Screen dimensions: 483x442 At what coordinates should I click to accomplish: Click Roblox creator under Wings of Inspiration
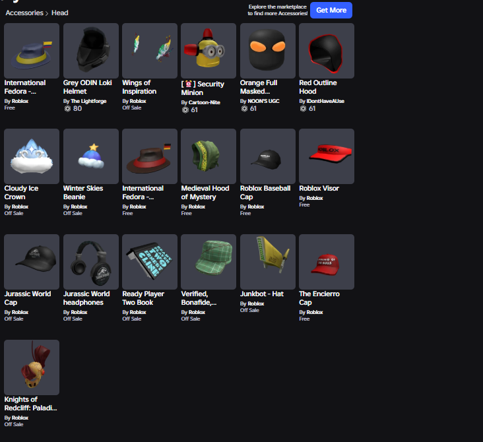coord(138,101)
